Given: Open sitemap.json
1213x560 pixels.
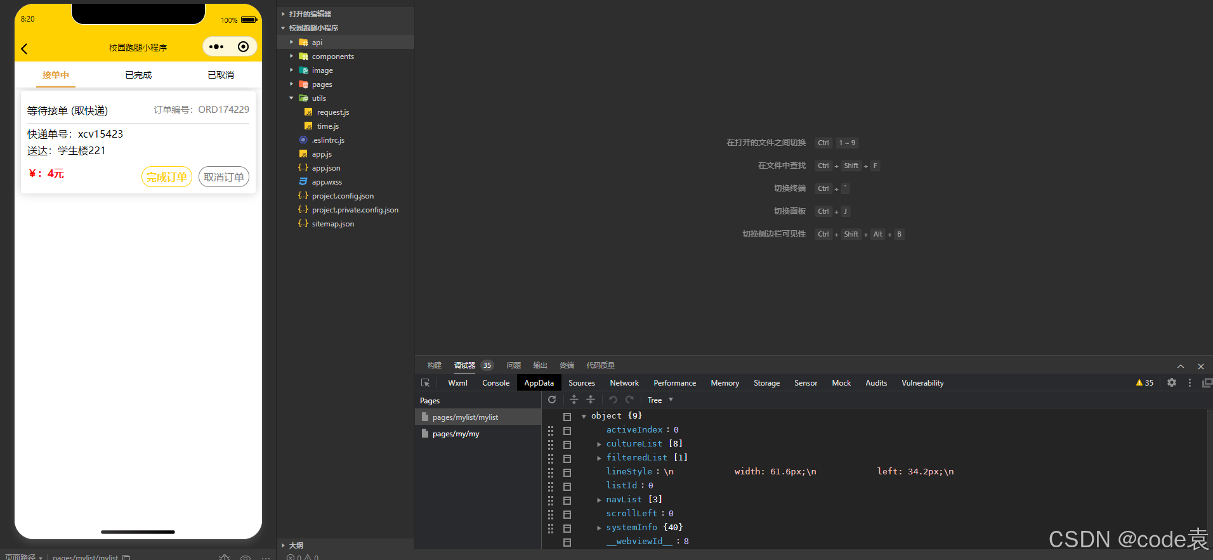Looking at the screenshot, I should 333,224.
